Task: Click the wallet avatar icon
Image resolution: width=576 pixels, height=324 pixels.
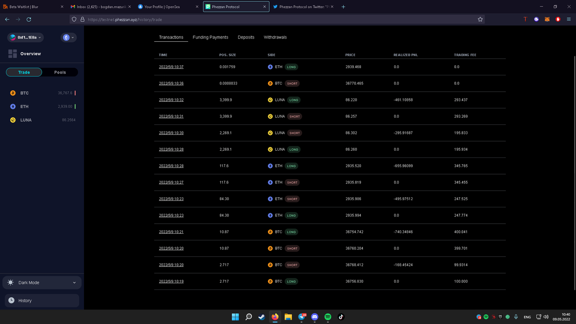Action: 13,37
